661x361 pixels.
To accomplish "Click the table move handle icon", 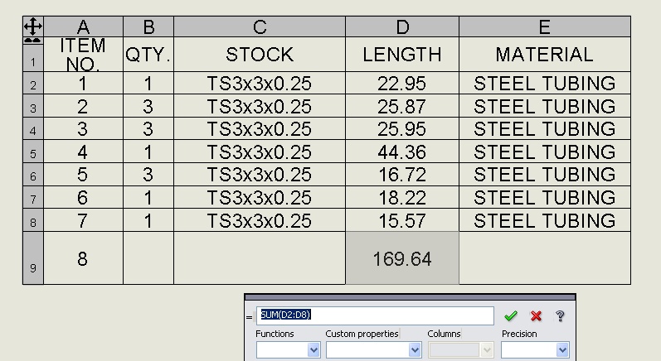I will click(33, 26).
